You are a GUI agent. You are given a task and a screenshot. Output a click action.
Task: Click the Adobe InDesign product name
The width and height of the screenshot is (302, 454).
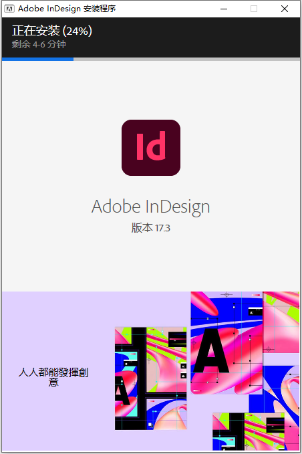151,207
